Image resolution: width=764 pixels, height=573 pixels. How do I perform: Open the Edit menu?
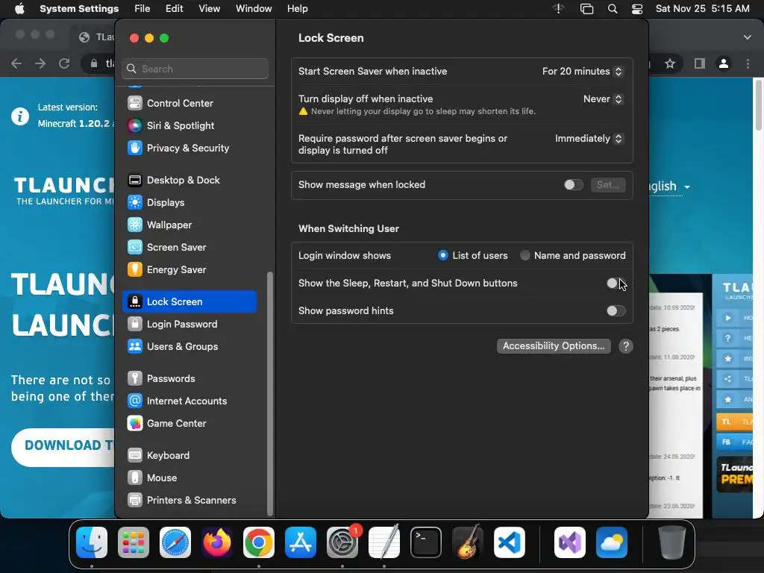pyautogui.click(x=175, y=9)
